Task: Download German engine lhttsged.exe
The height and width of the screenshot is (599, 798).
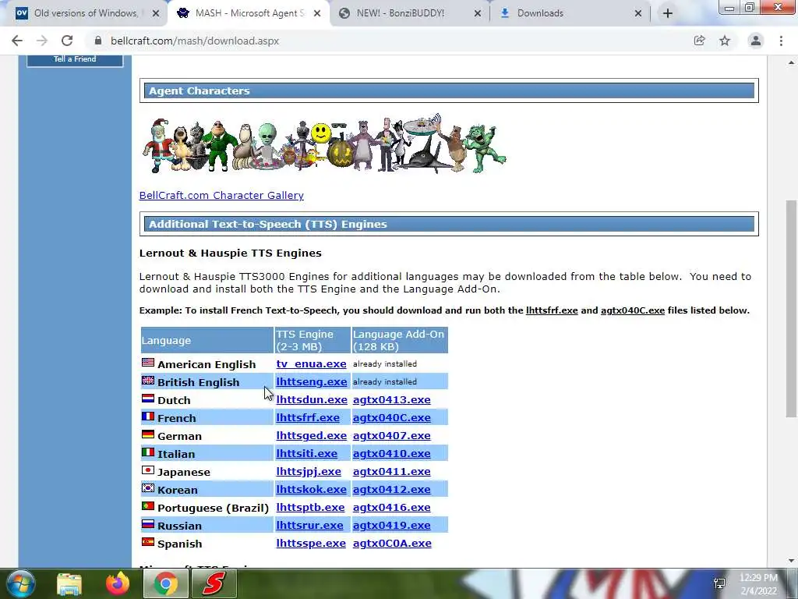Action: click(311, 436)
